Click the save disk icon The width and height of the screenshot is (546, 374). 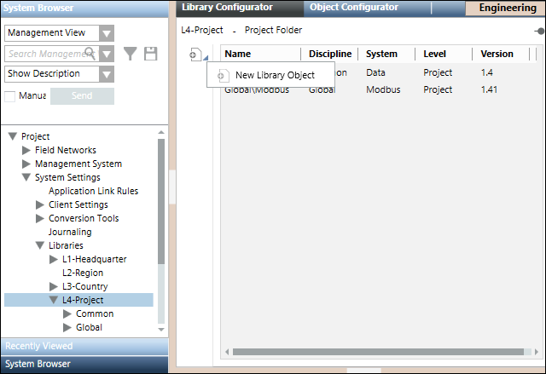[x=151, y=54]
